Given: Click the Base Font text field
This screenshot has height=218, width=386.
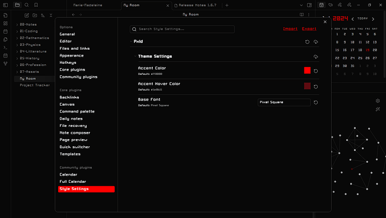Looking at the screenshot, I should 284,102.
